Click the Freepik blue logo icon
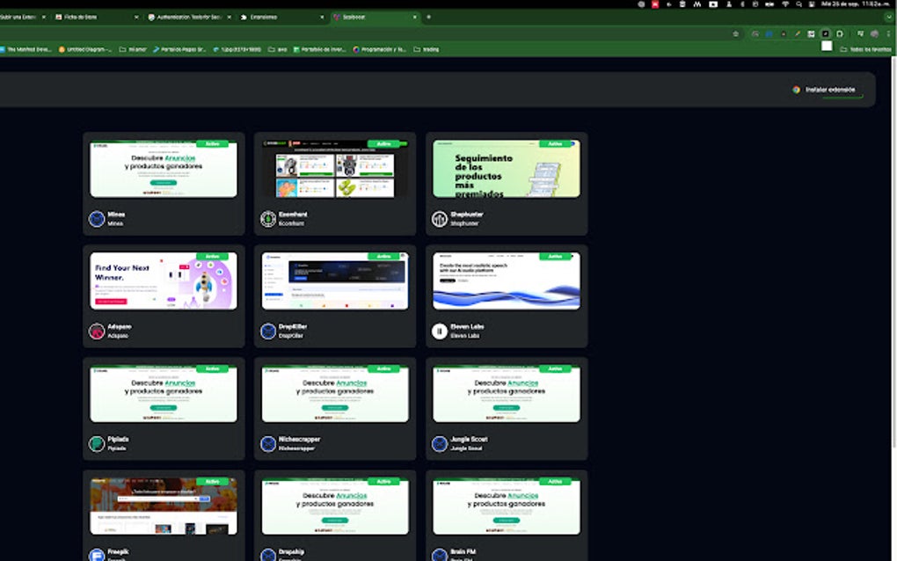 point(98,555)
